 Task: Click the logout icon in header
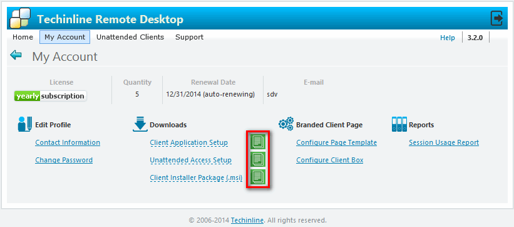[496, 18]
